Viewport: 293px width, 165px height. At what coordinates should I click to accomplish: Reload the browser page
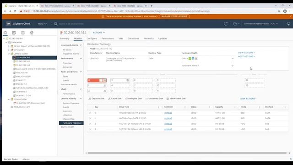click(15, 11)
